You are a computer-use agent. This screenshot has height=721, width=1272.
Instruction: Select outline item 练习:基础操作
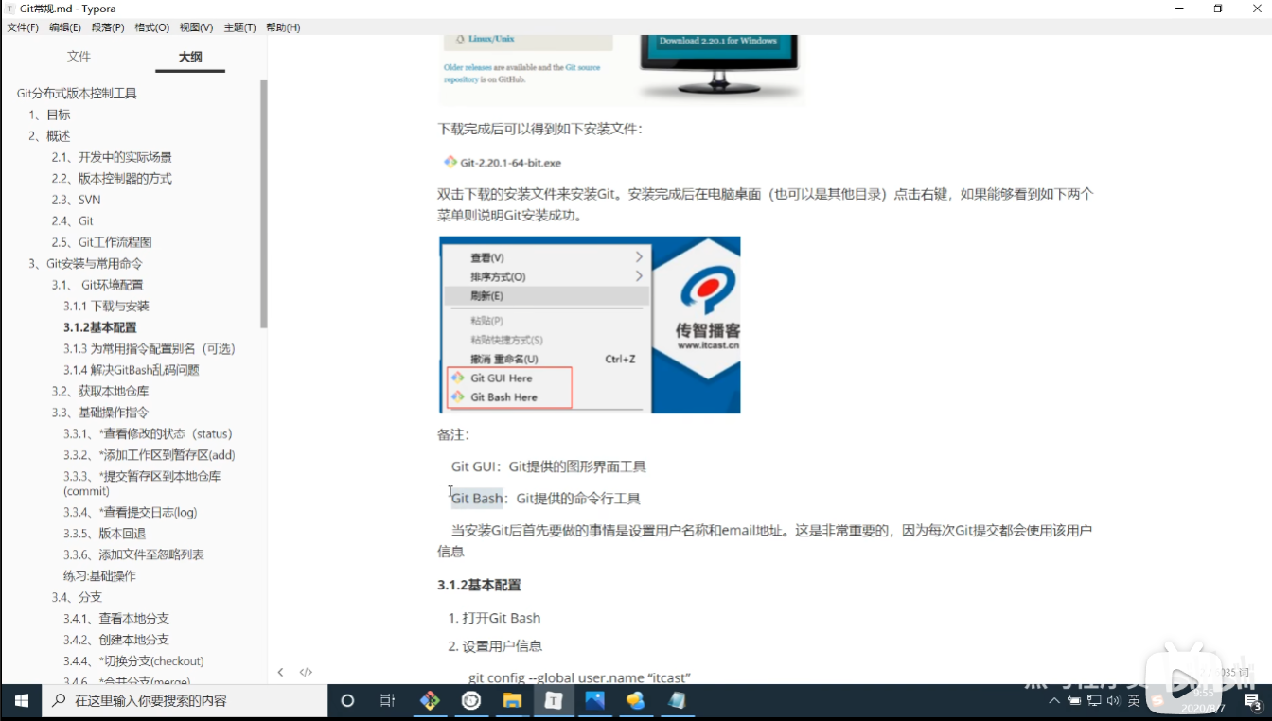coord(99,576)
